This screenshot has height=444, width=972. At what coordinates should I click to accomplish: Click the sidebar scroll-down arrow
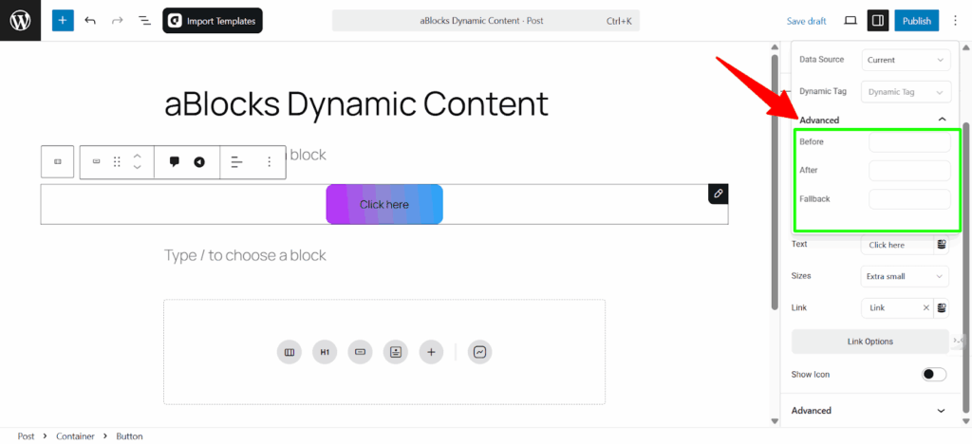pyautogui.click(x=966, y=420)
